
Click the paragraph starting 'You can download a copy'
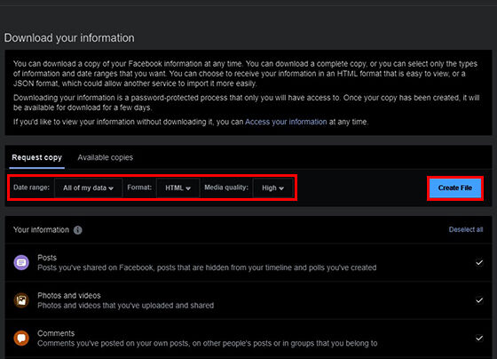click(245, 74)
